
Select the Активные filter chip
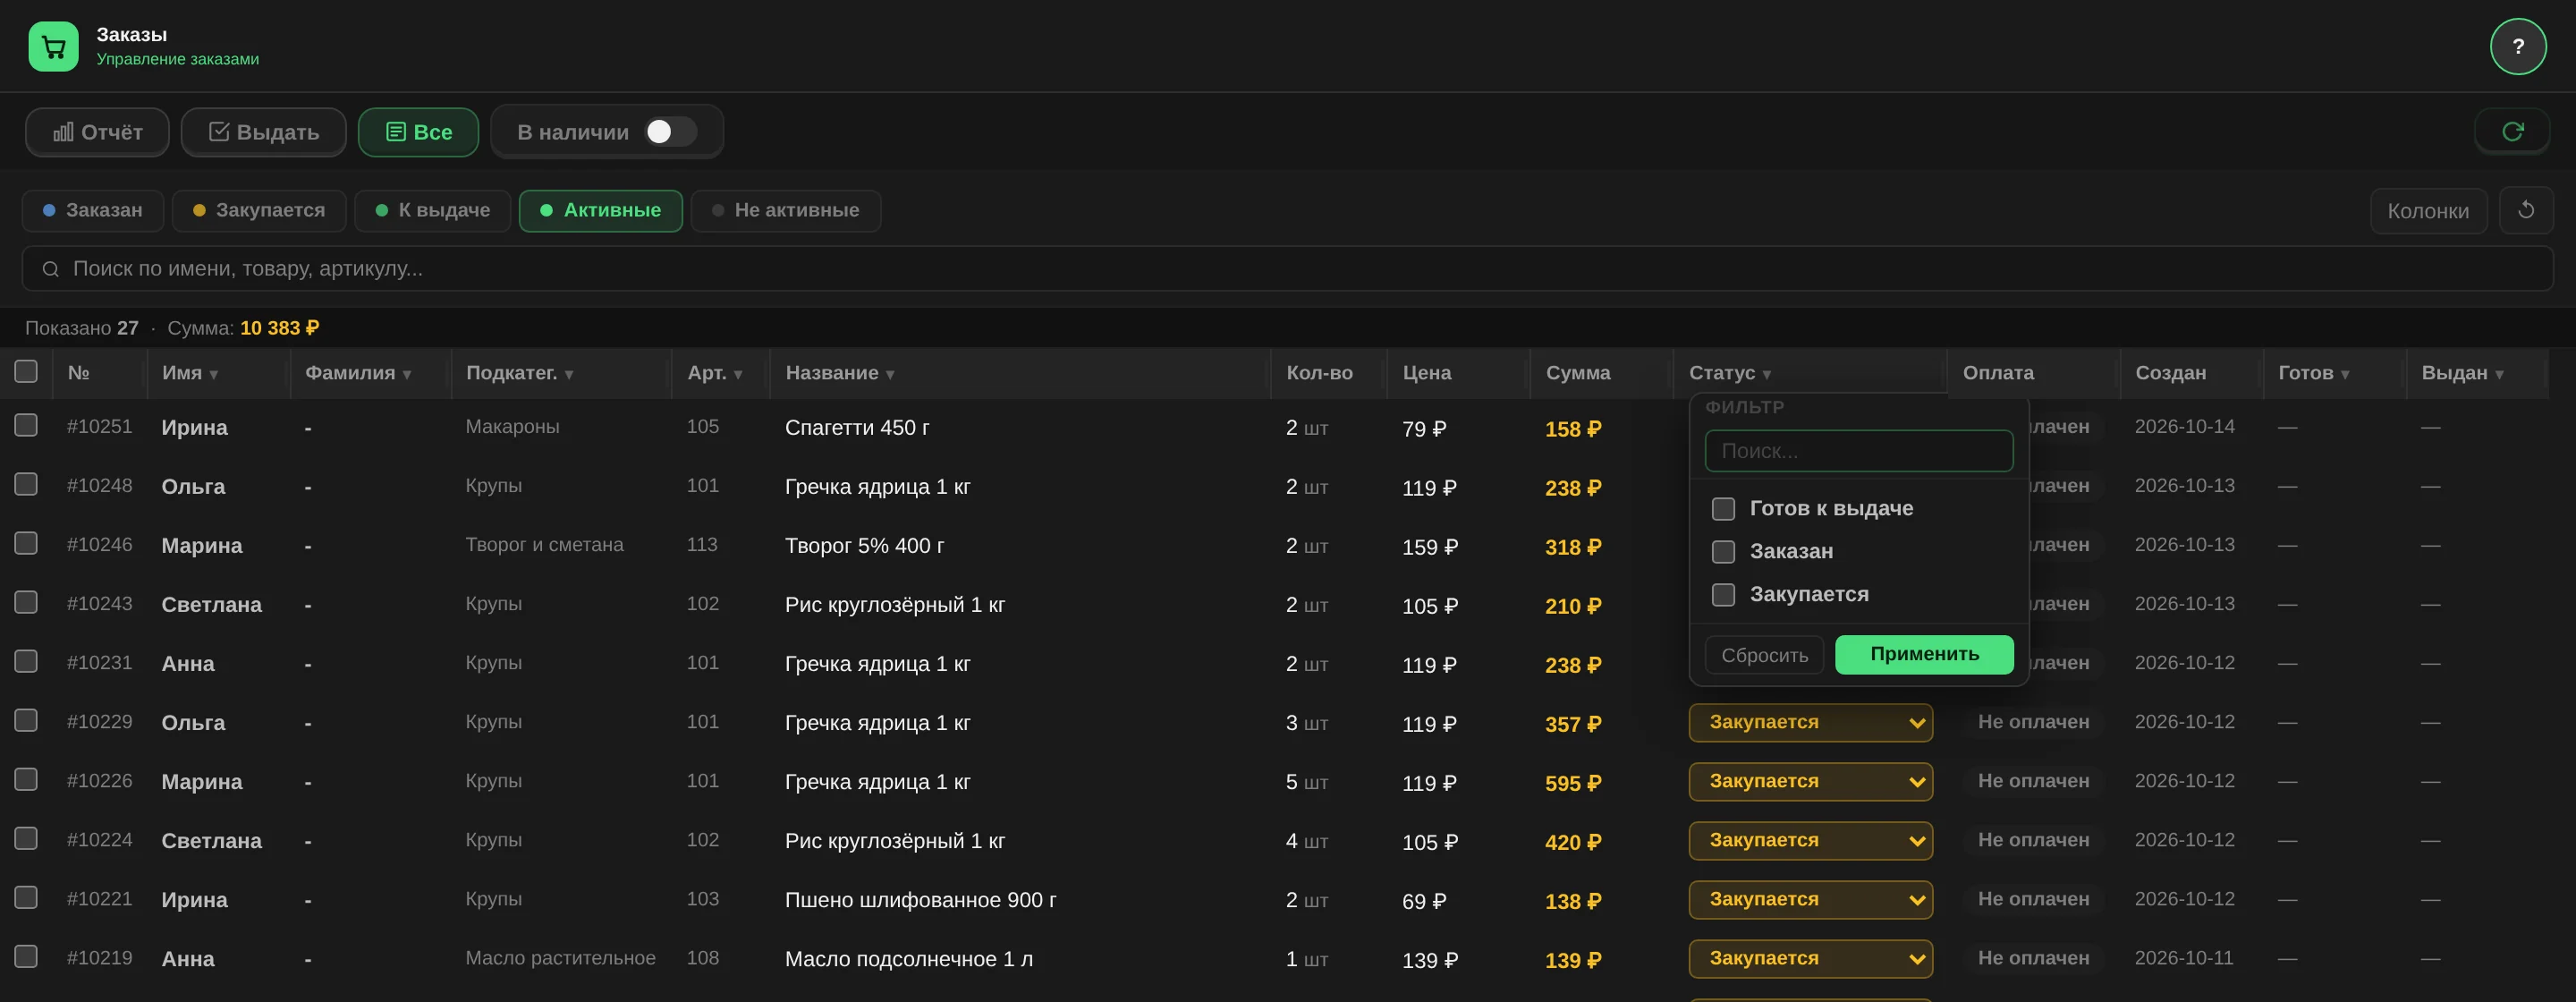[x=600, y=210]
